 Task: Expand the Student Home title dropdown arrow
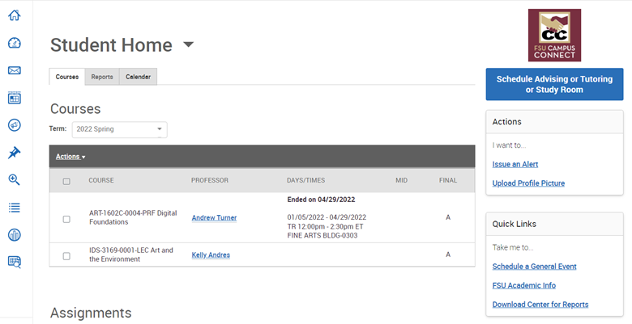pos(189,45)
